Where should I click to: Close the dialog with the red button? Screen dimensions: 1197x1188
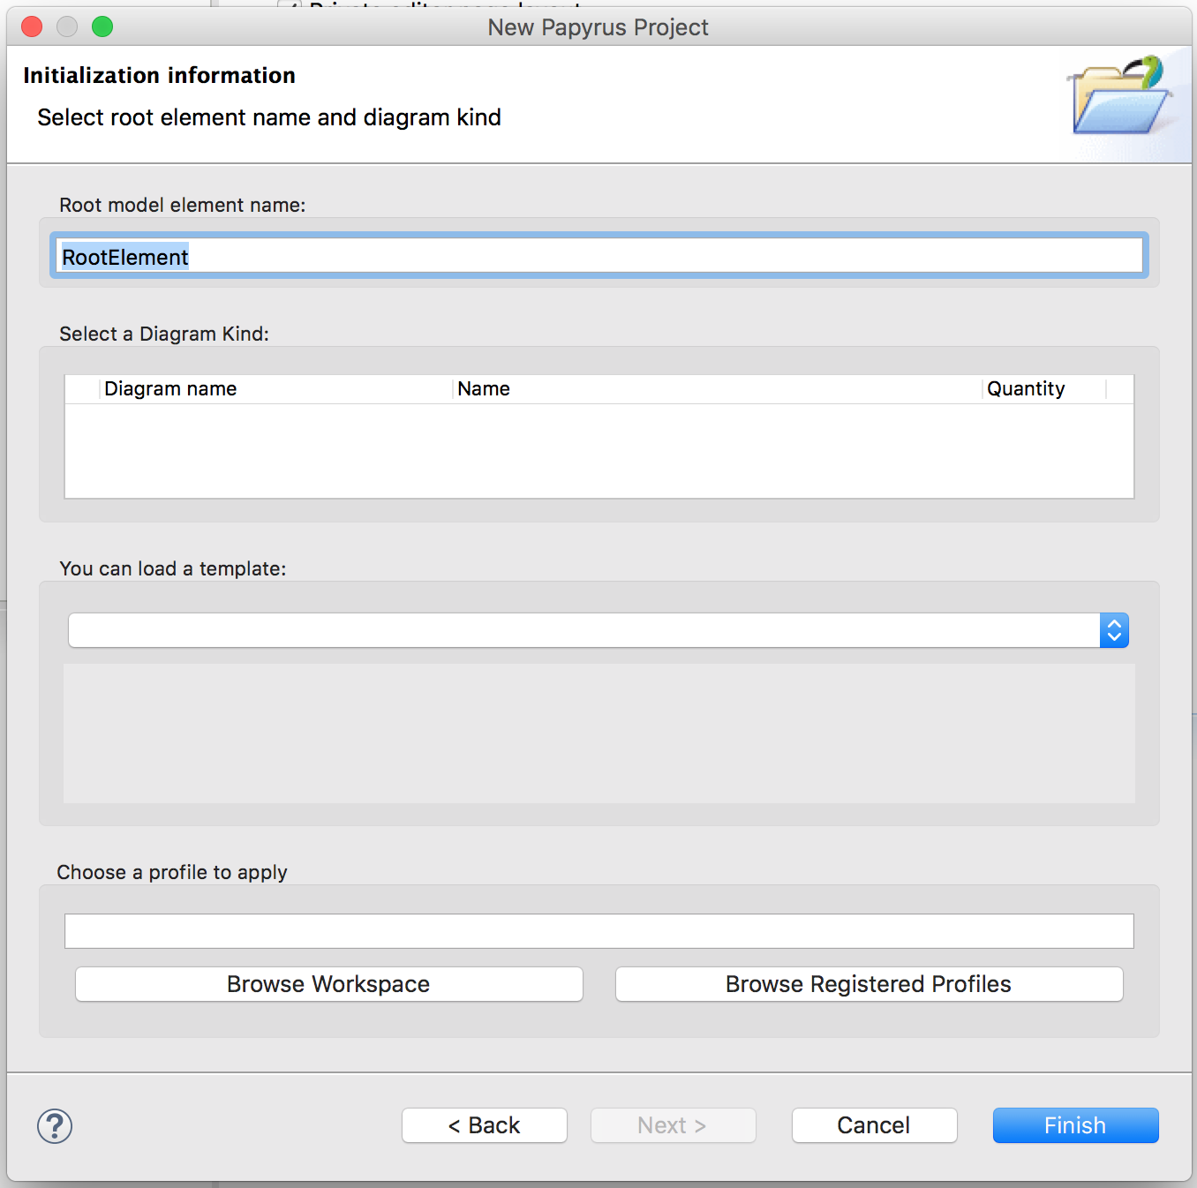(32, 26)
